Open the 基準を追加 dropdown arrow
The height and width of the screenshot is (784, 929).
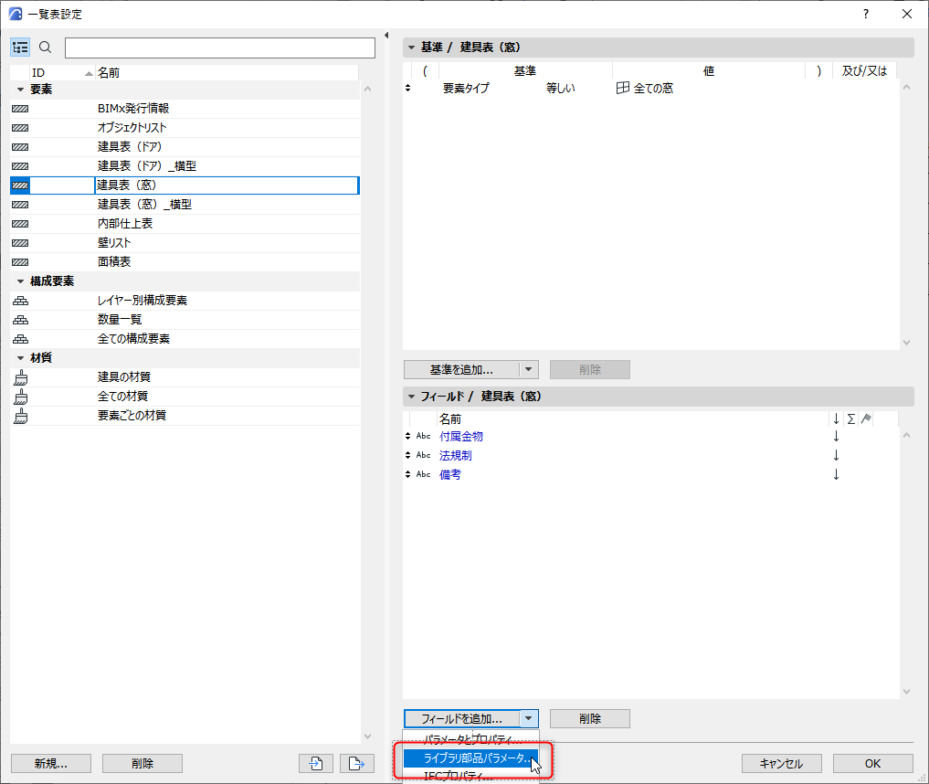tap(529, 370)
